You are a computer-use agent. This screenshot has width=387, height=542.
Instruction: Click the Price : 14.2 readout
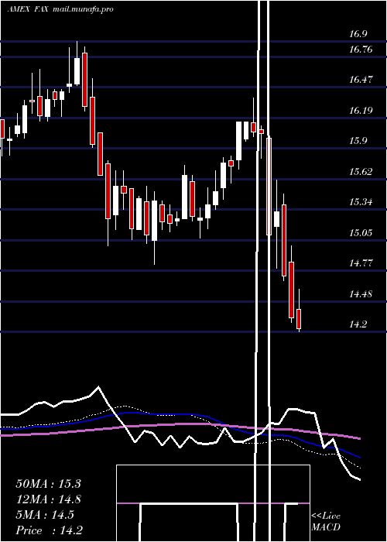click(x=49, y=530)
